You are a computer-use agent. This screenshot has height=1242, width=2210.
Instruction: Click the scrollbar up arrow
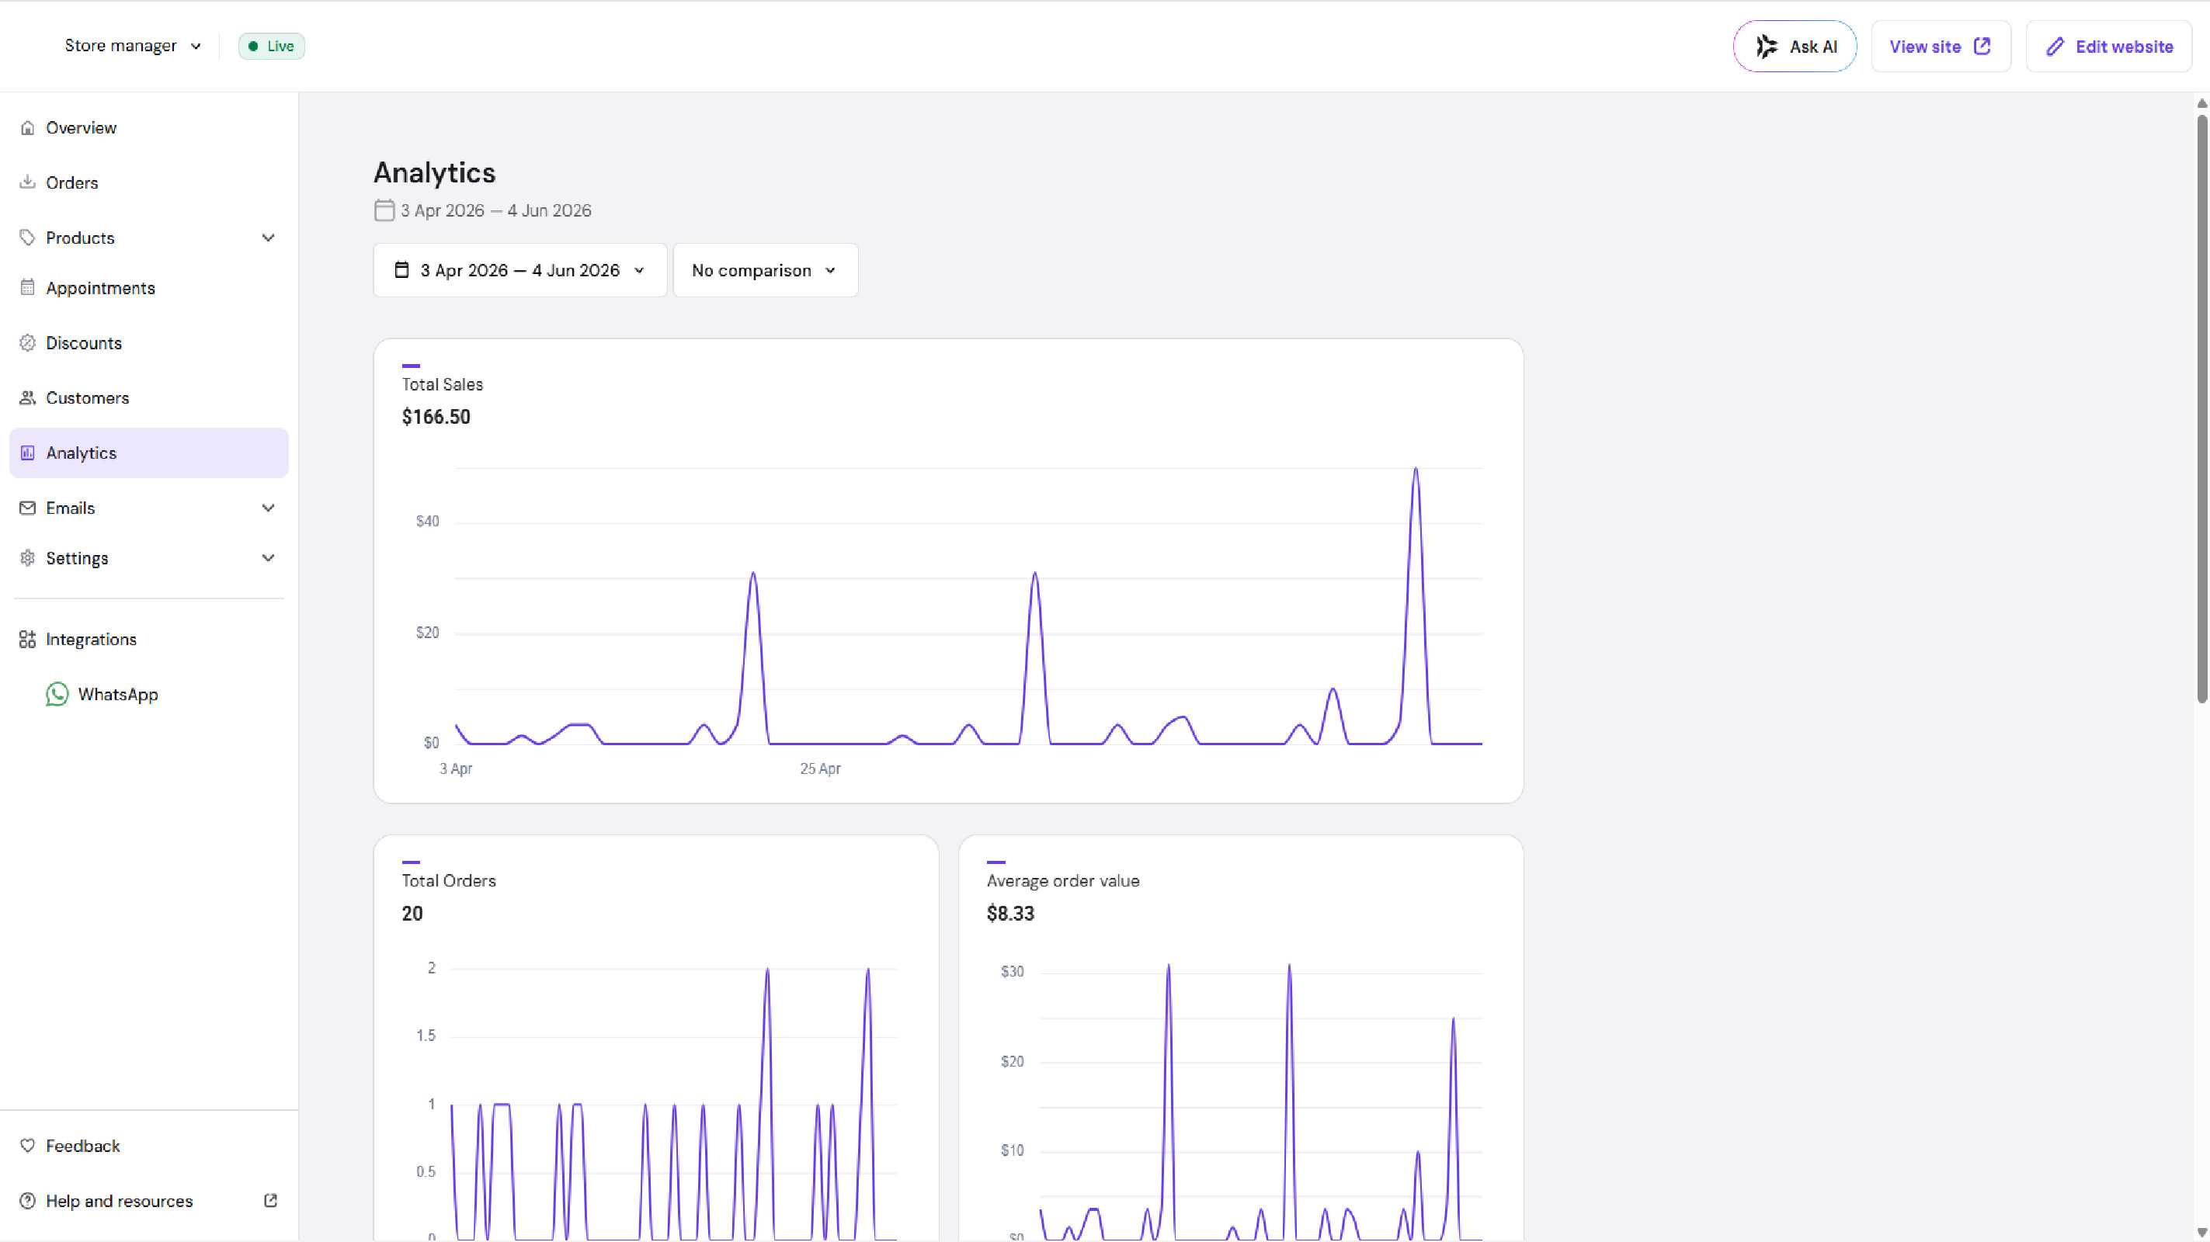[2201, 104]
